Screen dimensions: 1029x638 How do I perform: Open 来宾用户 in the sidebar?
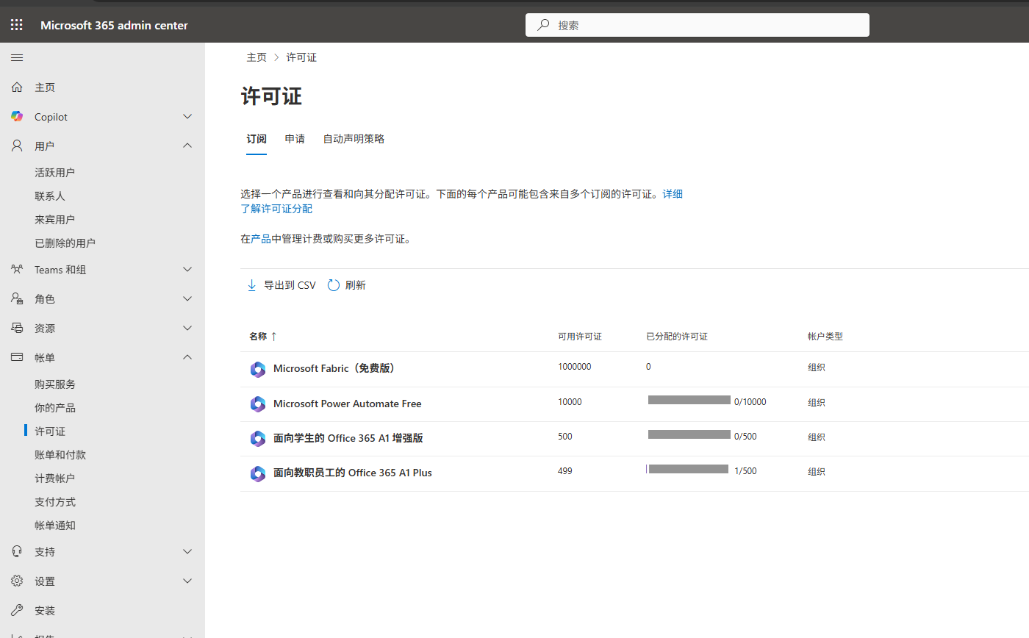(54, 220)
